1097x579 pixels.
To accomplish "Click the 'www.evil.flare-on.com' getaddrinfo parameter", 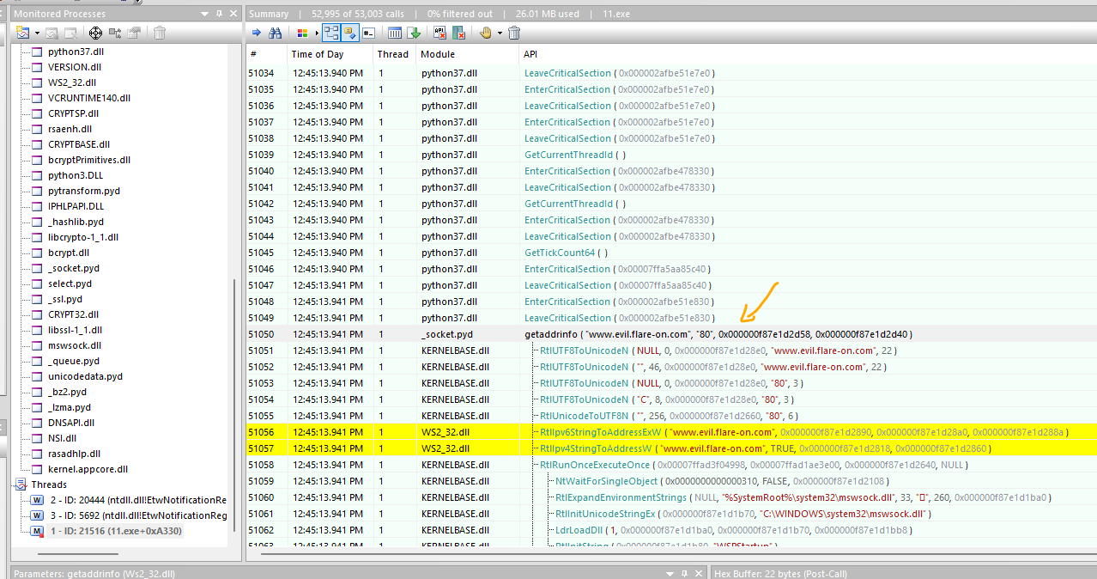I will [639, 334].
